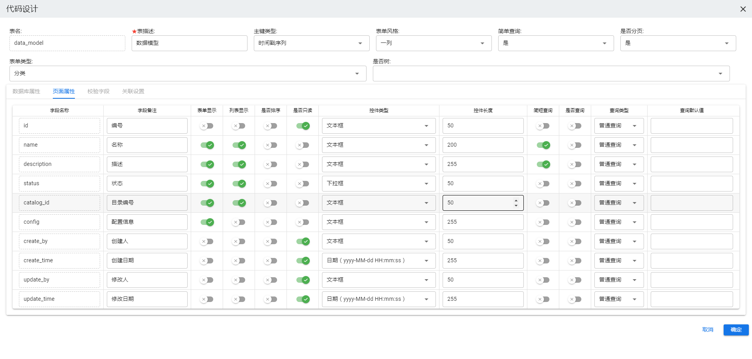Click 字段名称 field showing status
The image size is (752, 359).
(x=60, y=184)
